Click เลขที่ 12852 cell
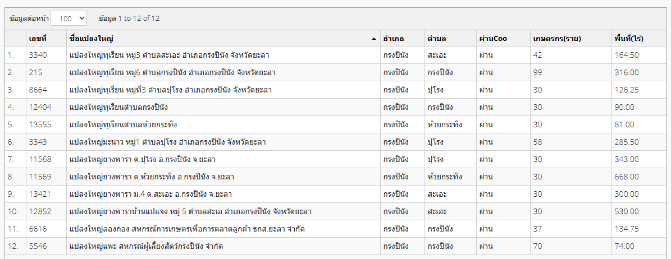The image size is (671, 259). tap(40, 211)
